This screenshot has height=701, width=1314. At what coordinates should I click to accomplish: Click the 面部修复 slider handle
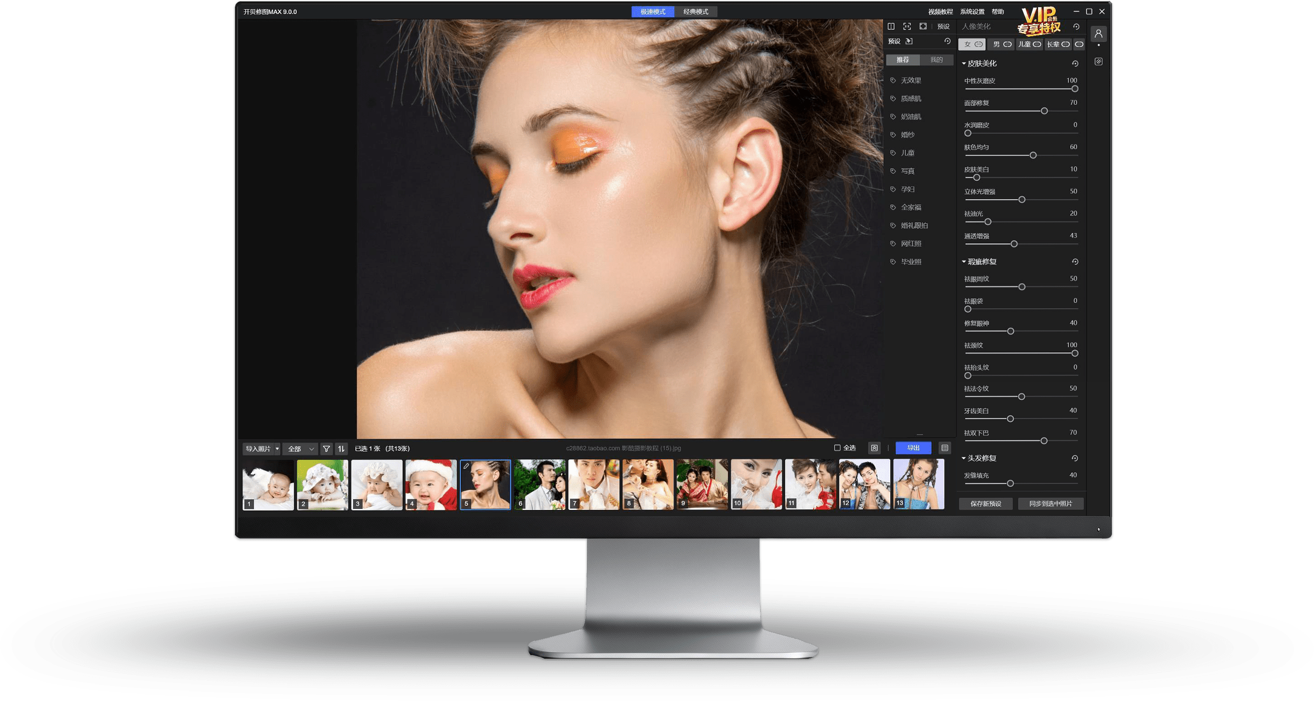click(1044, 111)
